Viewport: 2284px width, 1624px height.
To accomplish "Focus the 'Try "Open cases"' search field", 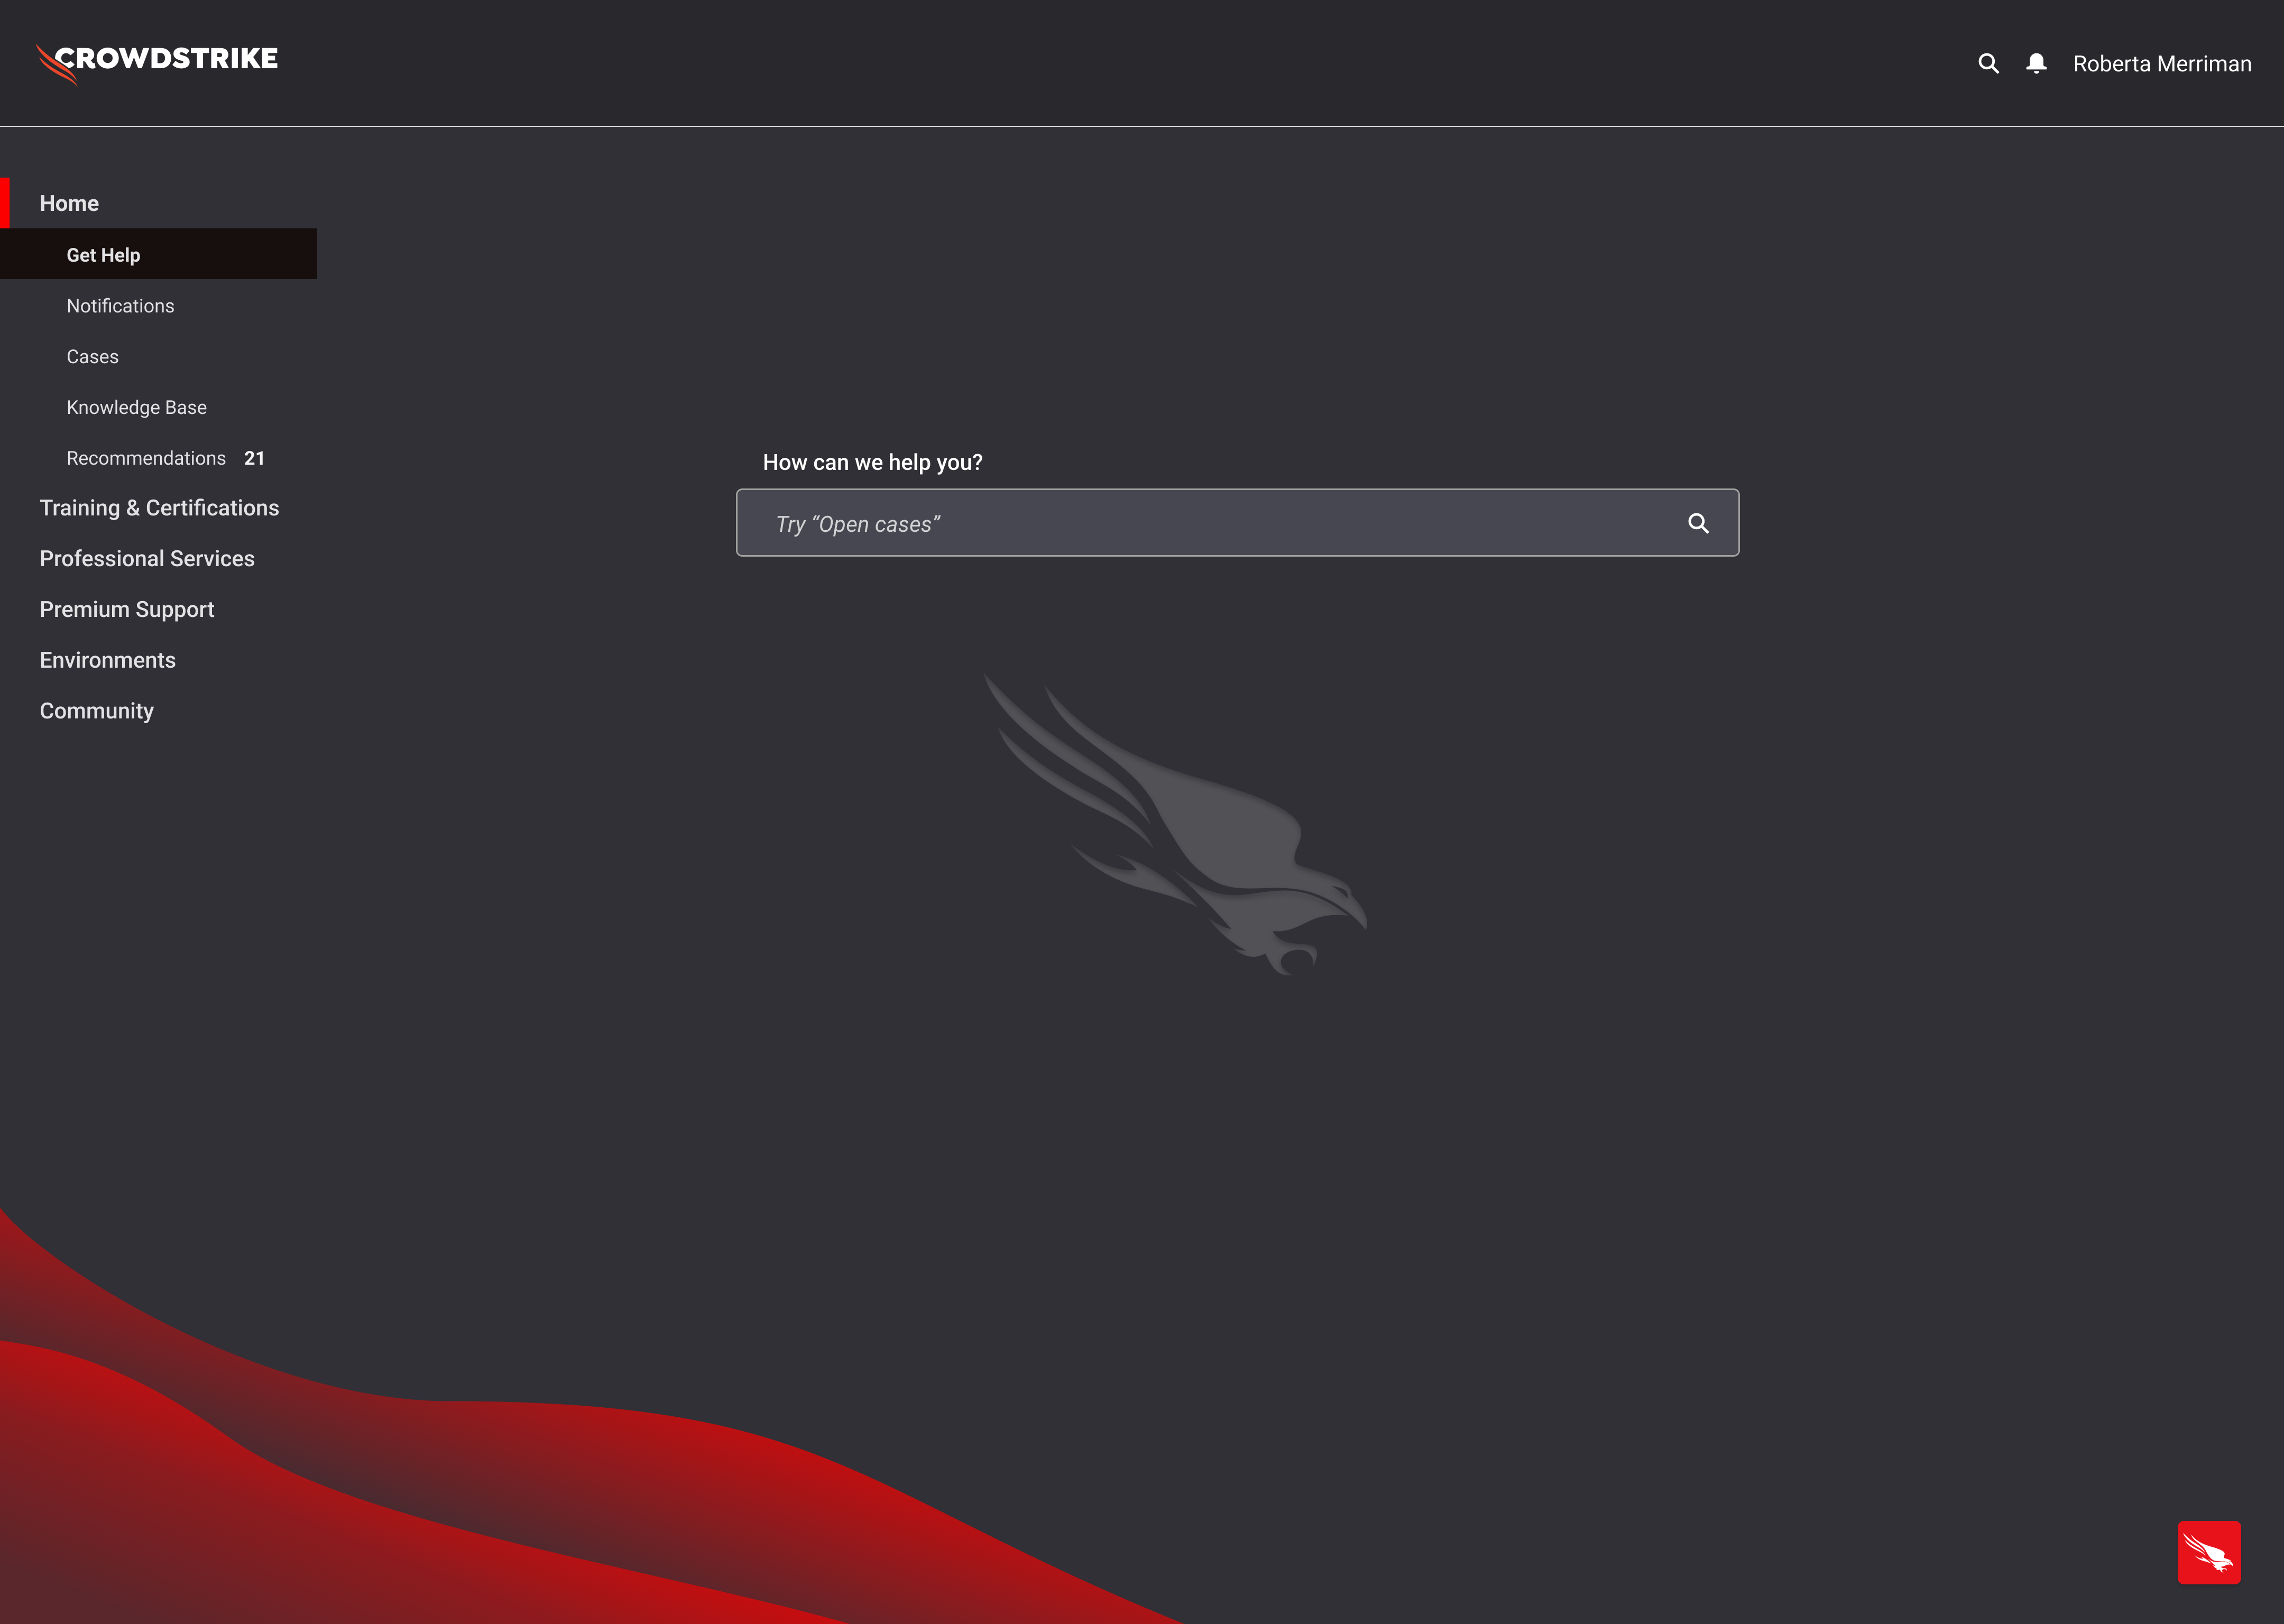I will [1237, 523].
